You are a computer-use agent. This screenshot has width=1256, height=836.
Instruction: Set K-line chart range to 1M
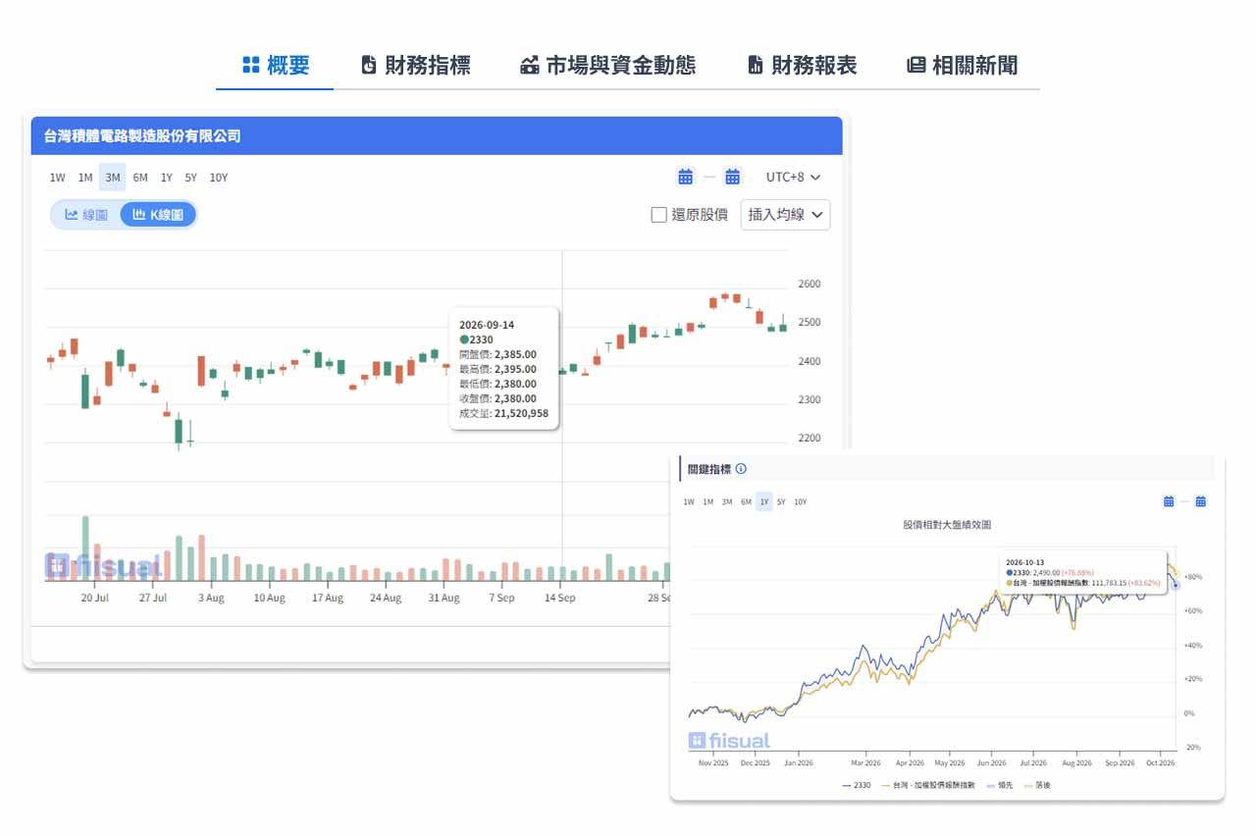click(85, 178)
